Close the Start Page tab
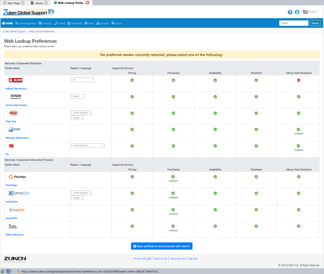This screenshot has height=274, width=324. tap(23, 3)
